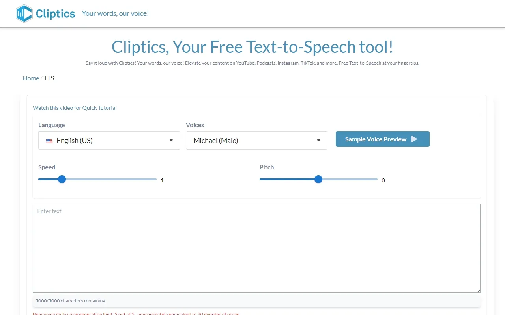This screenshot has width=505, height=315.
Task: Click the play triangle icon in Sample Voice Preview
Action: (x=414, y=139)
